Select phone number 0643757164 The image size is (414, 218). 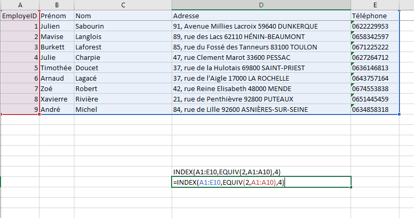(x=375, y=78)
